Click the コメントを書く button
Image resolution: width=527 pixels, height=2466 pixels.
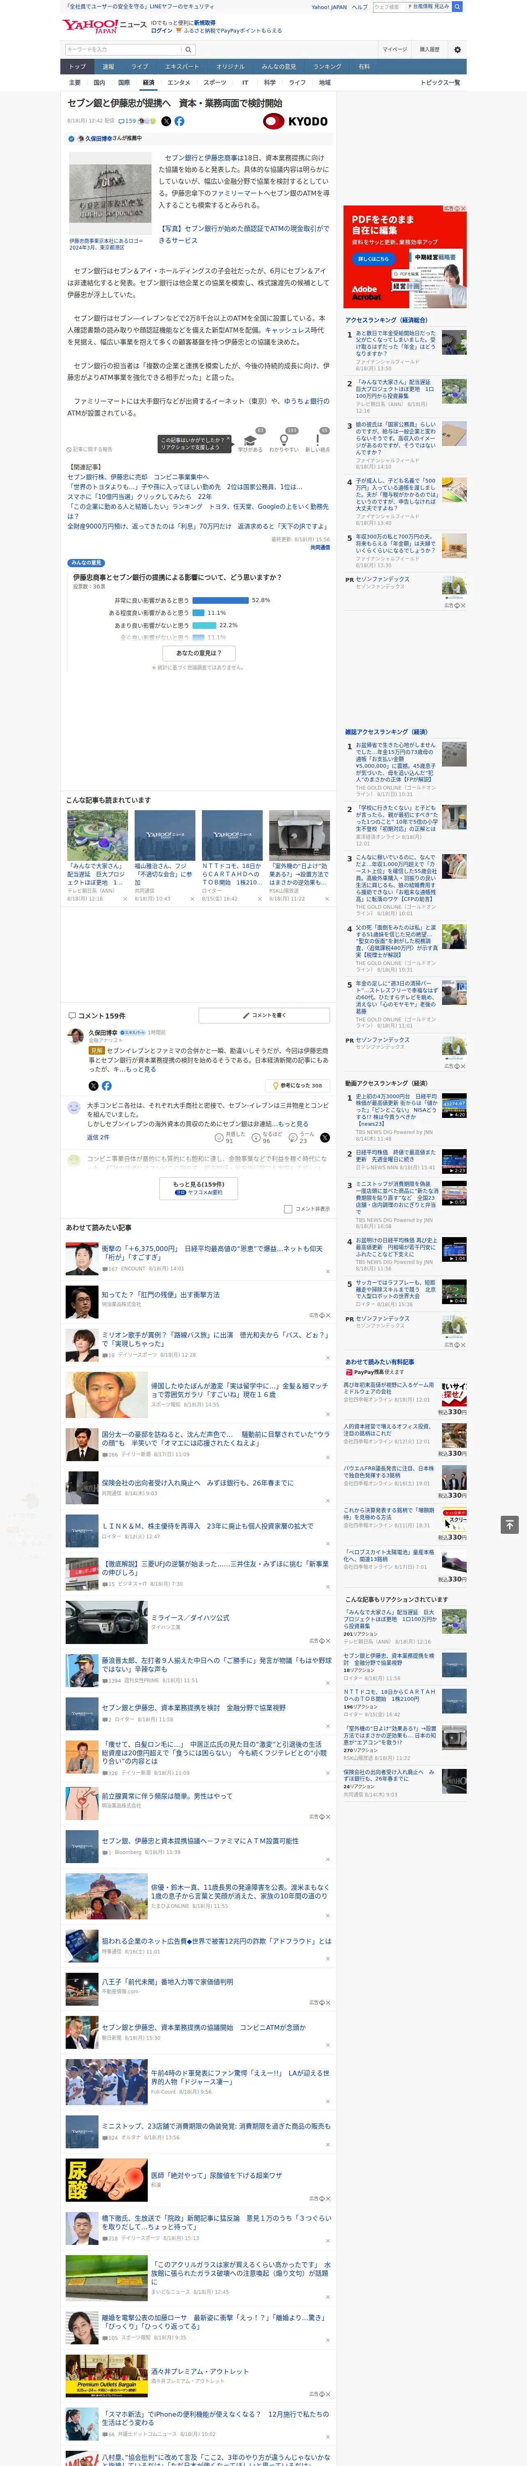[264, 1015]
